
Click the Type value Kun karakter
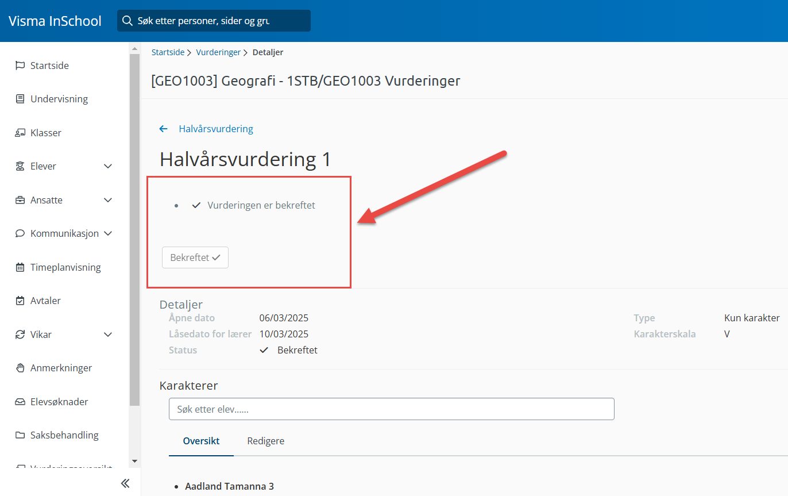click(752, 318)
